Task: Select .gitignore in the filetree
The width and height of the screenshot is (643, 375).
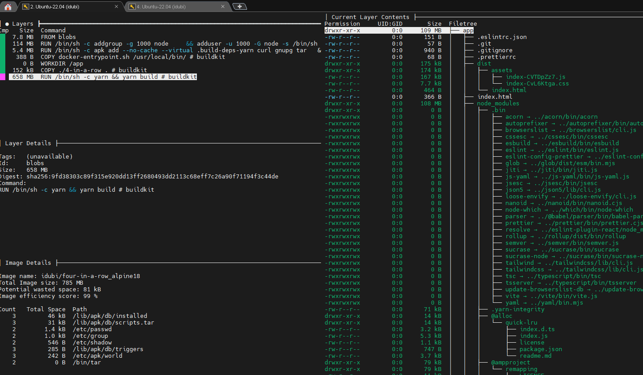Action: 495,50
